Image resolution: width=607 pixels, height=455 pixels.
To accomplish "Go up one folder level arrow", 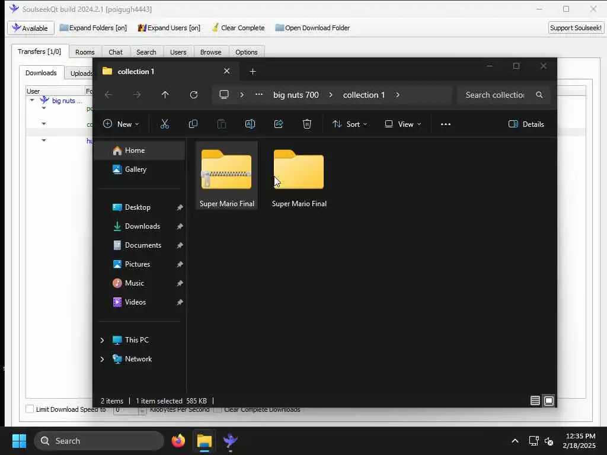I will (x=165, y=95).
